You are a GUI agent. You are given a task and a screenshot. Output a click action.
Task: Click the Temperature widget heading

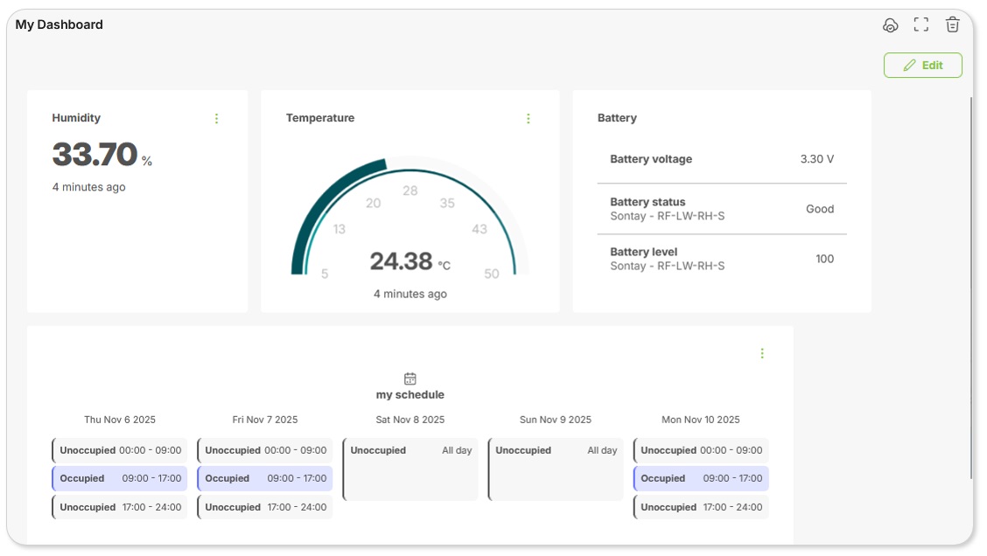(x=319, y=118)
